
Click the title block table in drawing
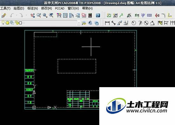[83, 99]
